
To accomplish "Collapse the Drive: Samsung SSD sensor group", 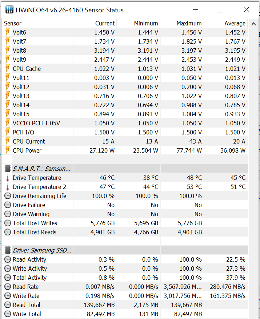I will pos(42,250).
